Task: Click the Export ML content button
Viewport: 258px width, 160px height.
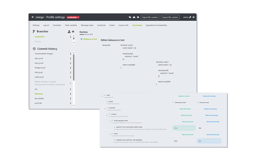Action: (150, 17)
